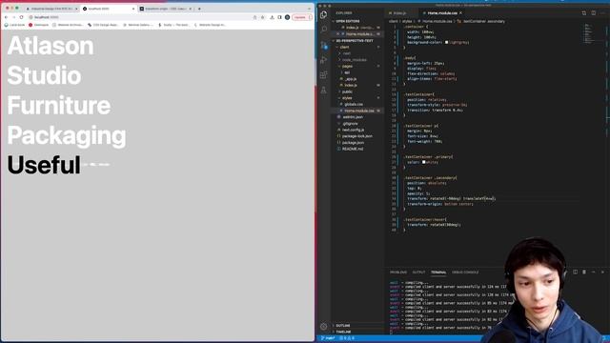Switch to the index.js editor tab
Image resolution: width=610 pixels, height=343 pixels.
(x=399, y=12)
